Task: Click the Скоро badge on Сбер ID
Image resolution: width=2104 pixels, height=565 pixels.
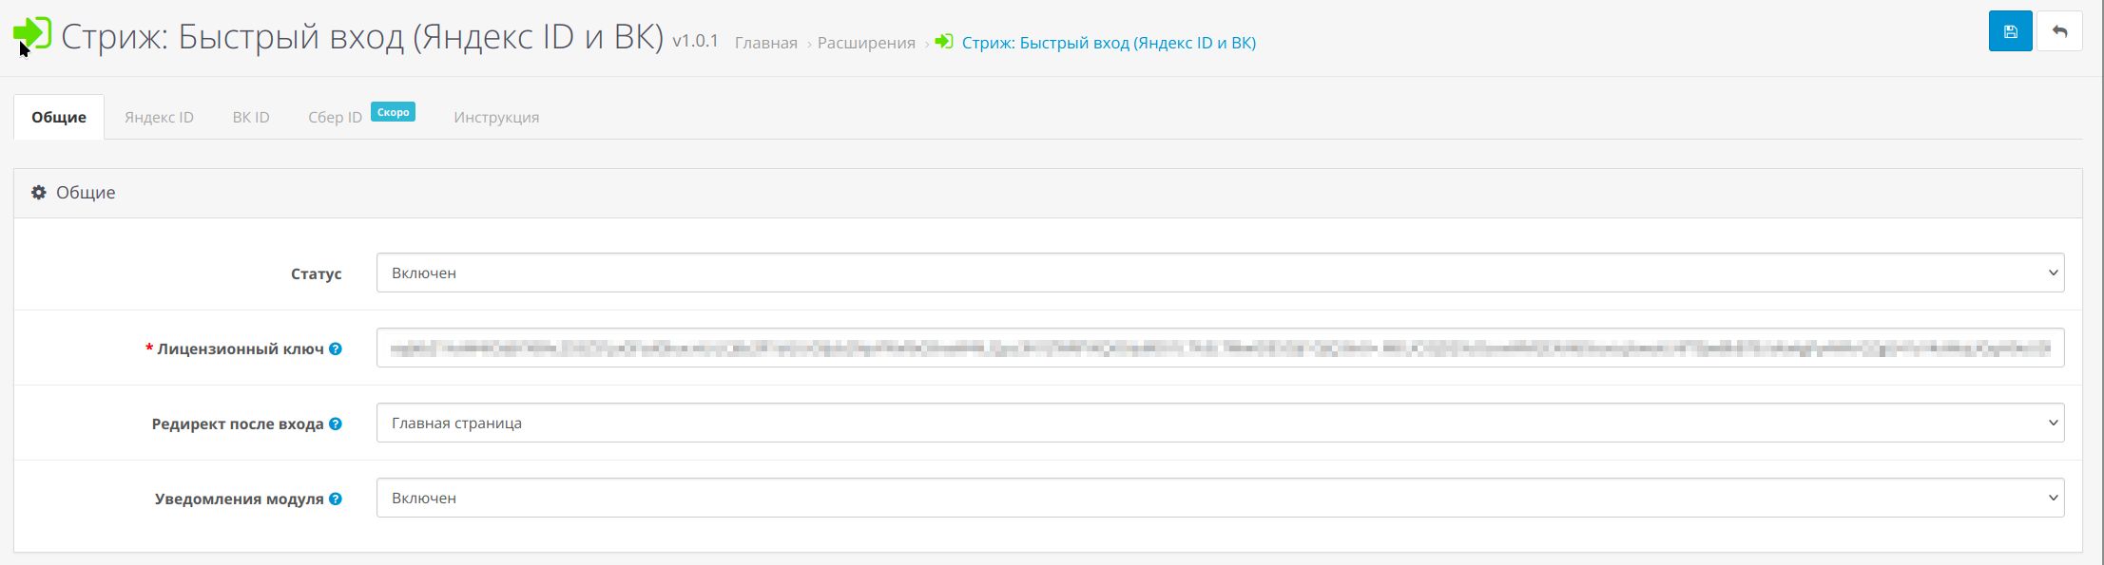Action: 393,112
